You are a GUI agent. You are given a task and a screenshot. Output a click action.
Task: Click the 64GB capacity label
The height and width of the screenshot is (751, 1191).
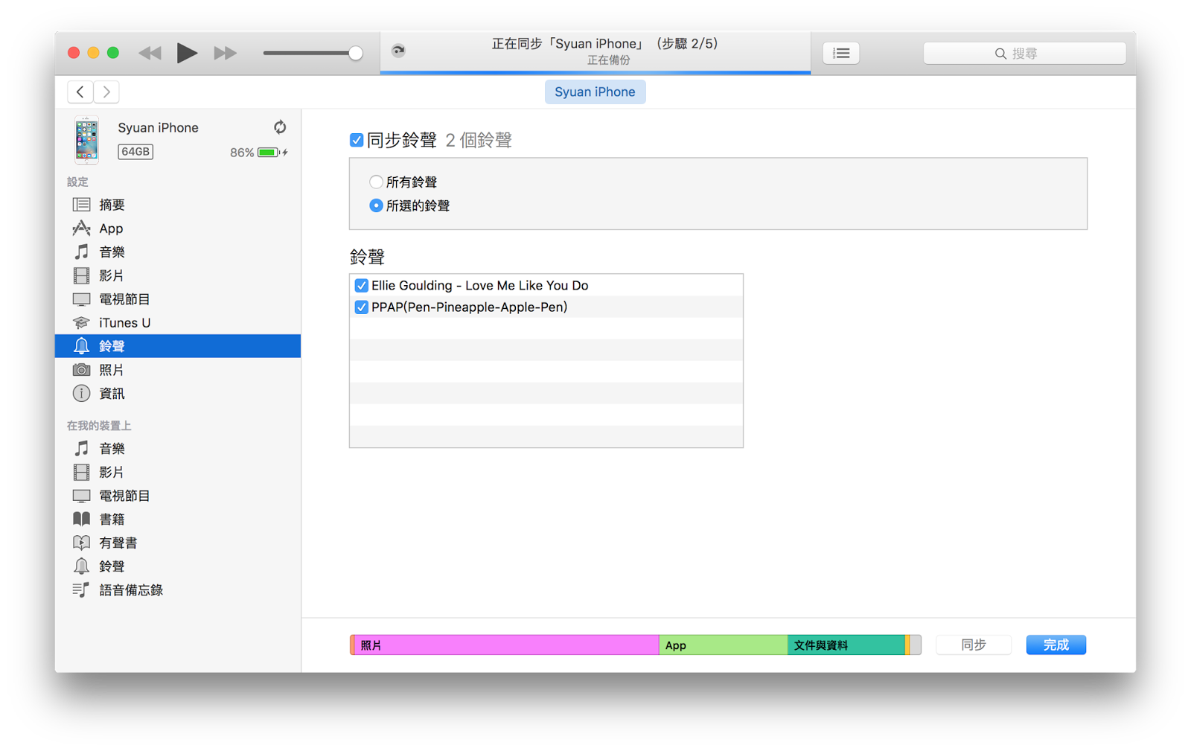click(x=135, y=152)
